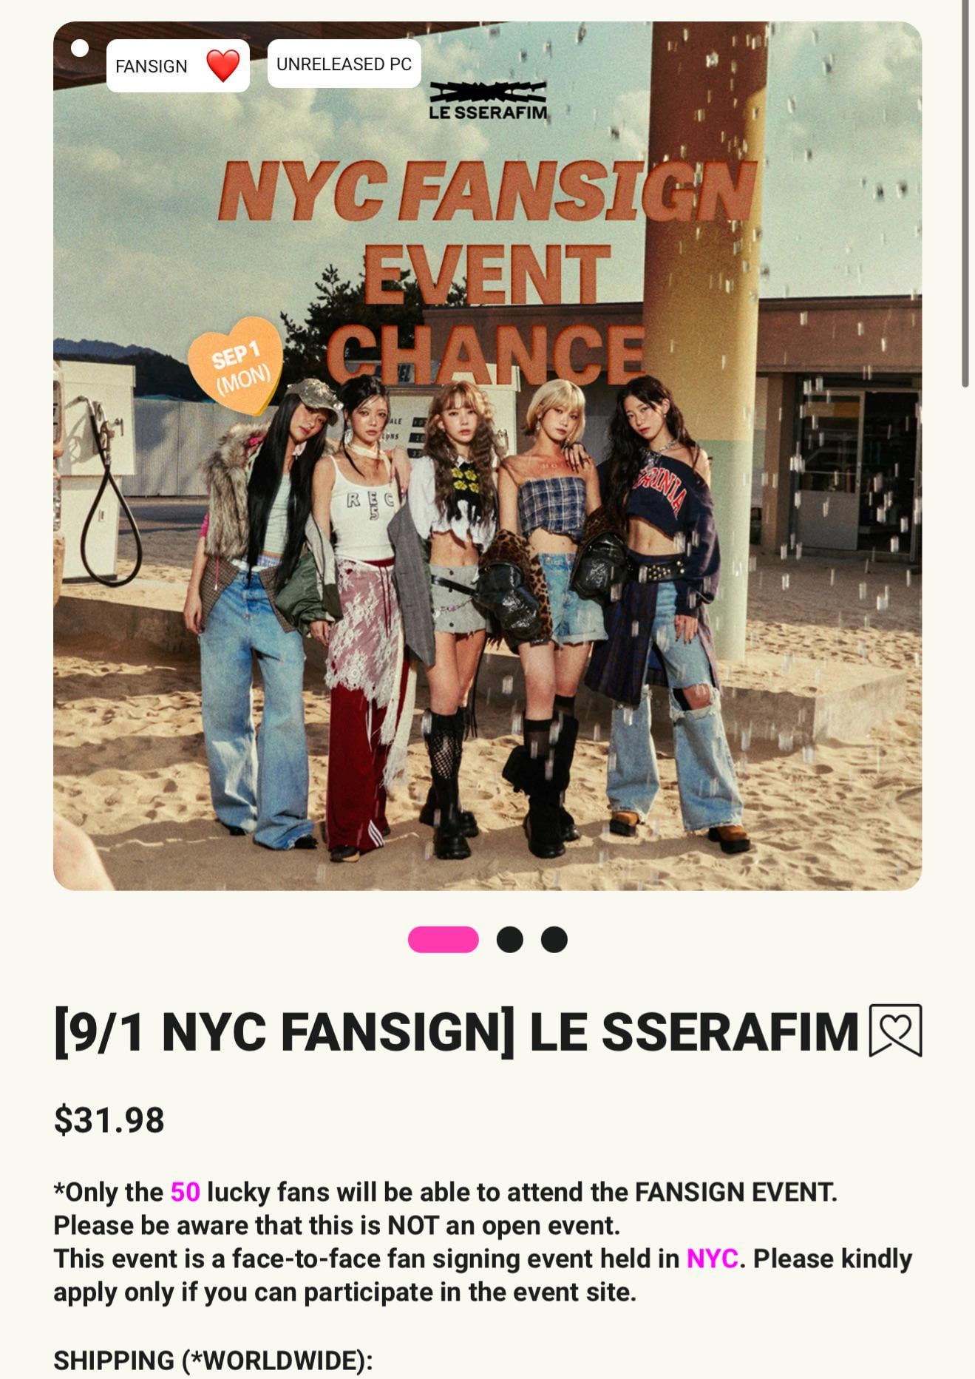Go to third carousel image dot
The height and width of the screenshot is (1379, 975).
pos(554,940)
